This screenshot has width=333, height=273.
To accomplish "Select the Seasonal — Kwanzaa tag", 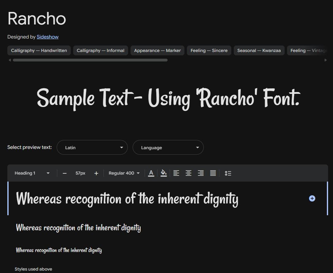I will coord(259,50).
